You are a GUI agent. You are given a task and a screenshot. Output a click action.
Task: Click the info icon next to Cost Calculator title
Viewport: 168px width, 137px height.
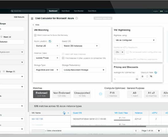point(77,18)
